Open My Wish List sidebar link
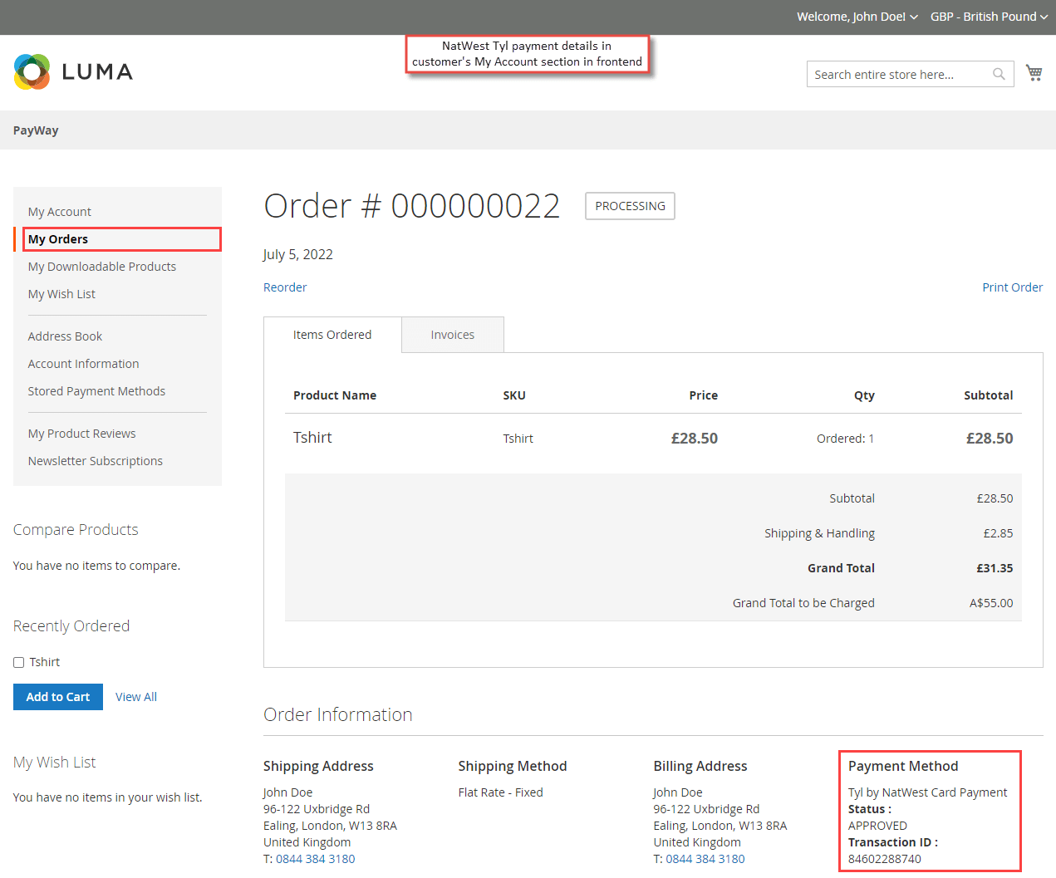 [x=61, y=294]
